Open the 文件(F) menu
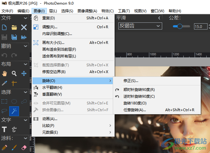The height and width of the screenshot is (153, 210). tap(7, 11)
